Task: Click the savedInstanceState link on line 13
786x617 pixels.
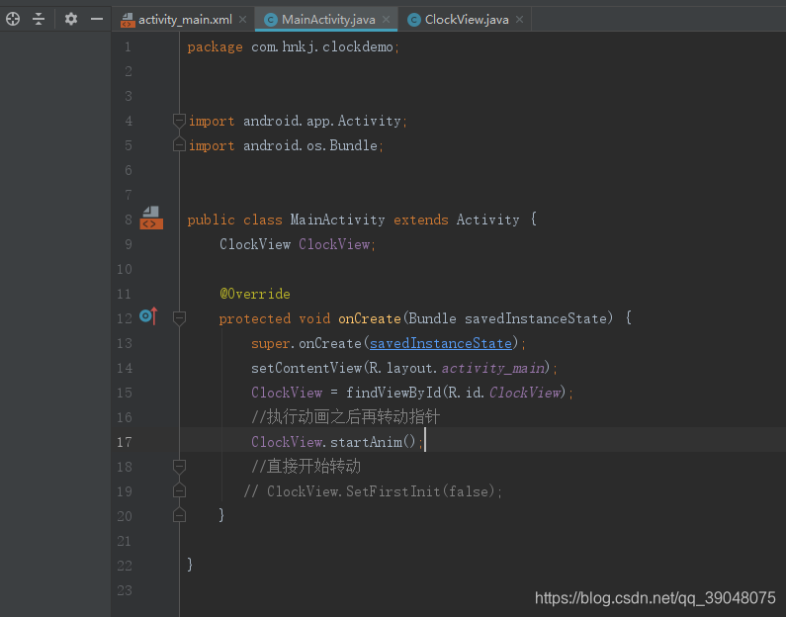Action: (x=441, y=343)
